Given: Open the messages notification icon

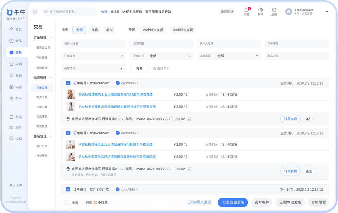Looking at the screenshot, I should [247, 10].
